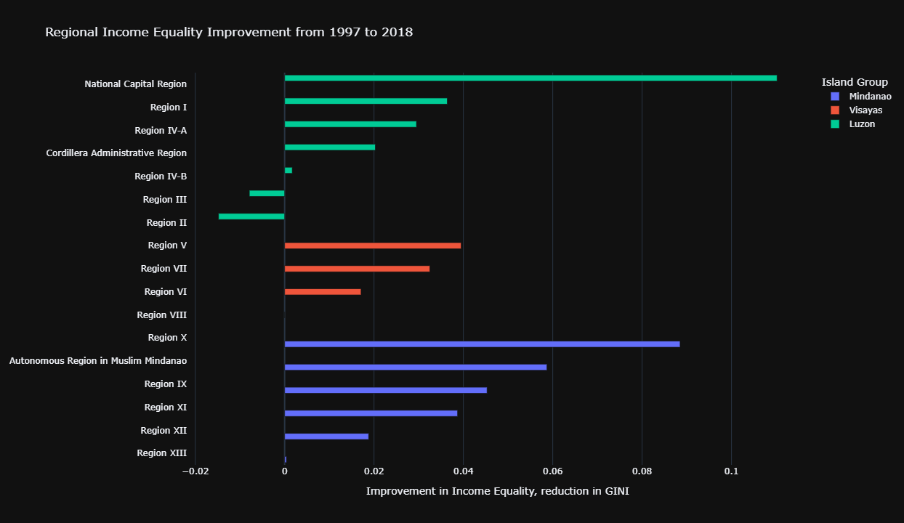Select the Autonomous Region in Muslim Mindanao bar
Viewport: 904px width, 523px height.
(415, 368)
